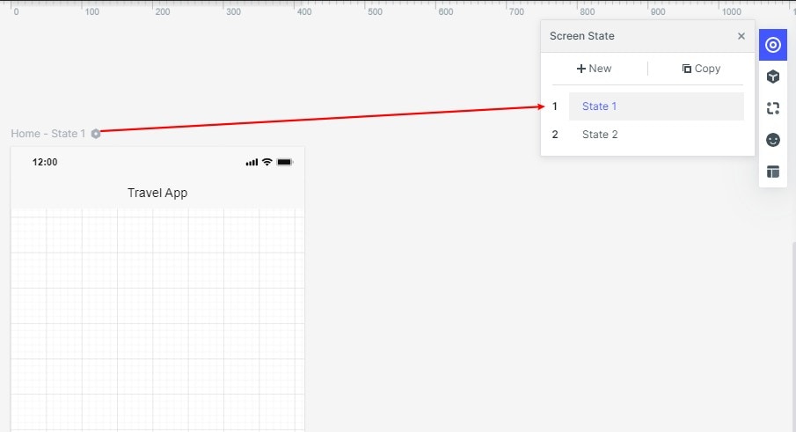Click the WiFi icon in phone status bar

click(x=267, y=162)
